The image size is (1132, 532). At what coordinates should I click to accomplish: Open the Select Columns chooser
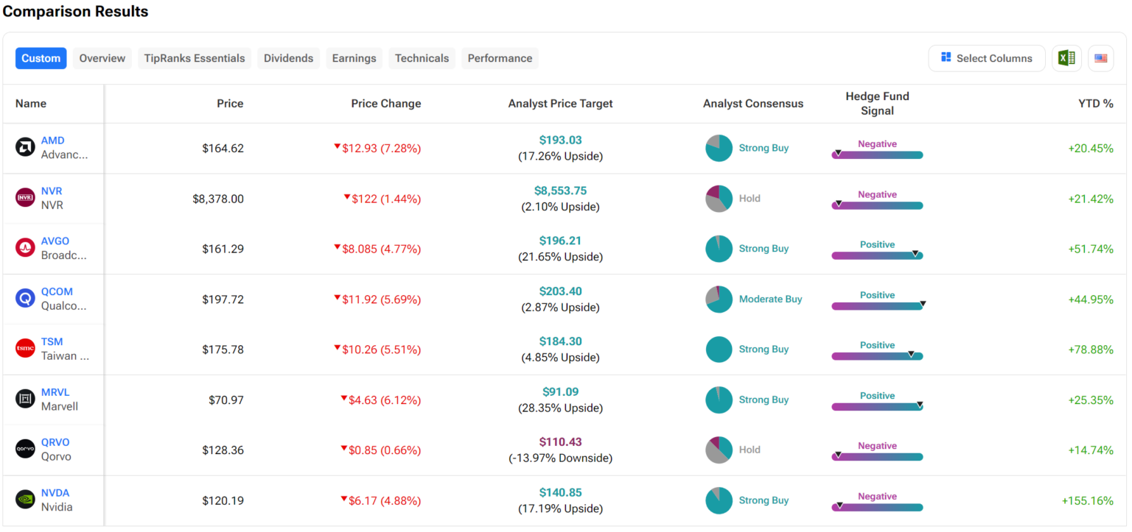(986, 58)
